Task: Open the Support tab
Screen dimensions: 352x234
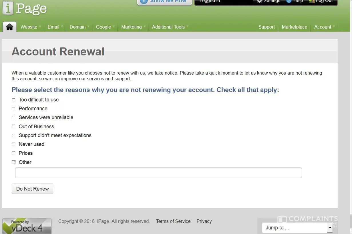Action: [267, 27]
